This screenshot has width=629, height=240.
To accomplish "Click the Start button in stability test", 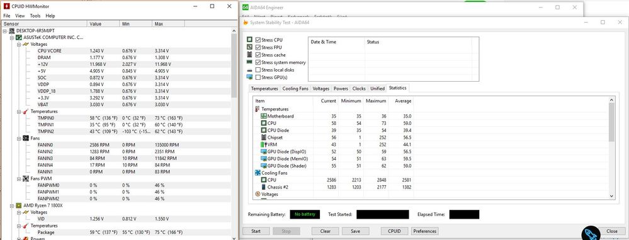I will [256, 231].
